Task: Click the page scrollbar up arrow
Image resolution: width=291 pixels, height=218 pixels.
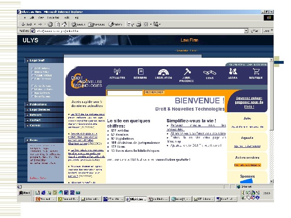Action: (271, 60)
